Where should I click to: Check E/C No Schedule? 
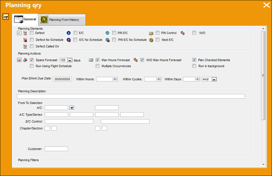click(75, 40)
